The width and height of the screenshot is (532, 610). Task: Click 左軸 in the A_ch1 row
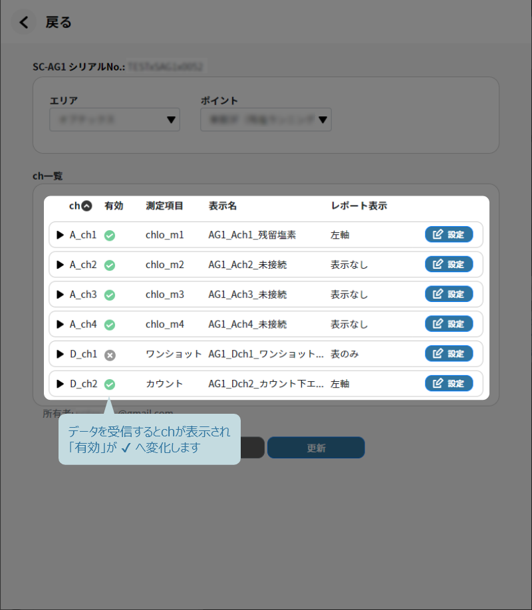340,235
